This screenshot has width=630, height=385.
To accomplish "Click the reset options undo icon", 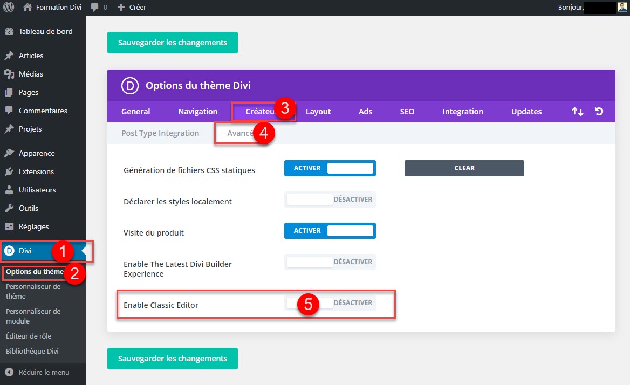I will coord(599,112).
